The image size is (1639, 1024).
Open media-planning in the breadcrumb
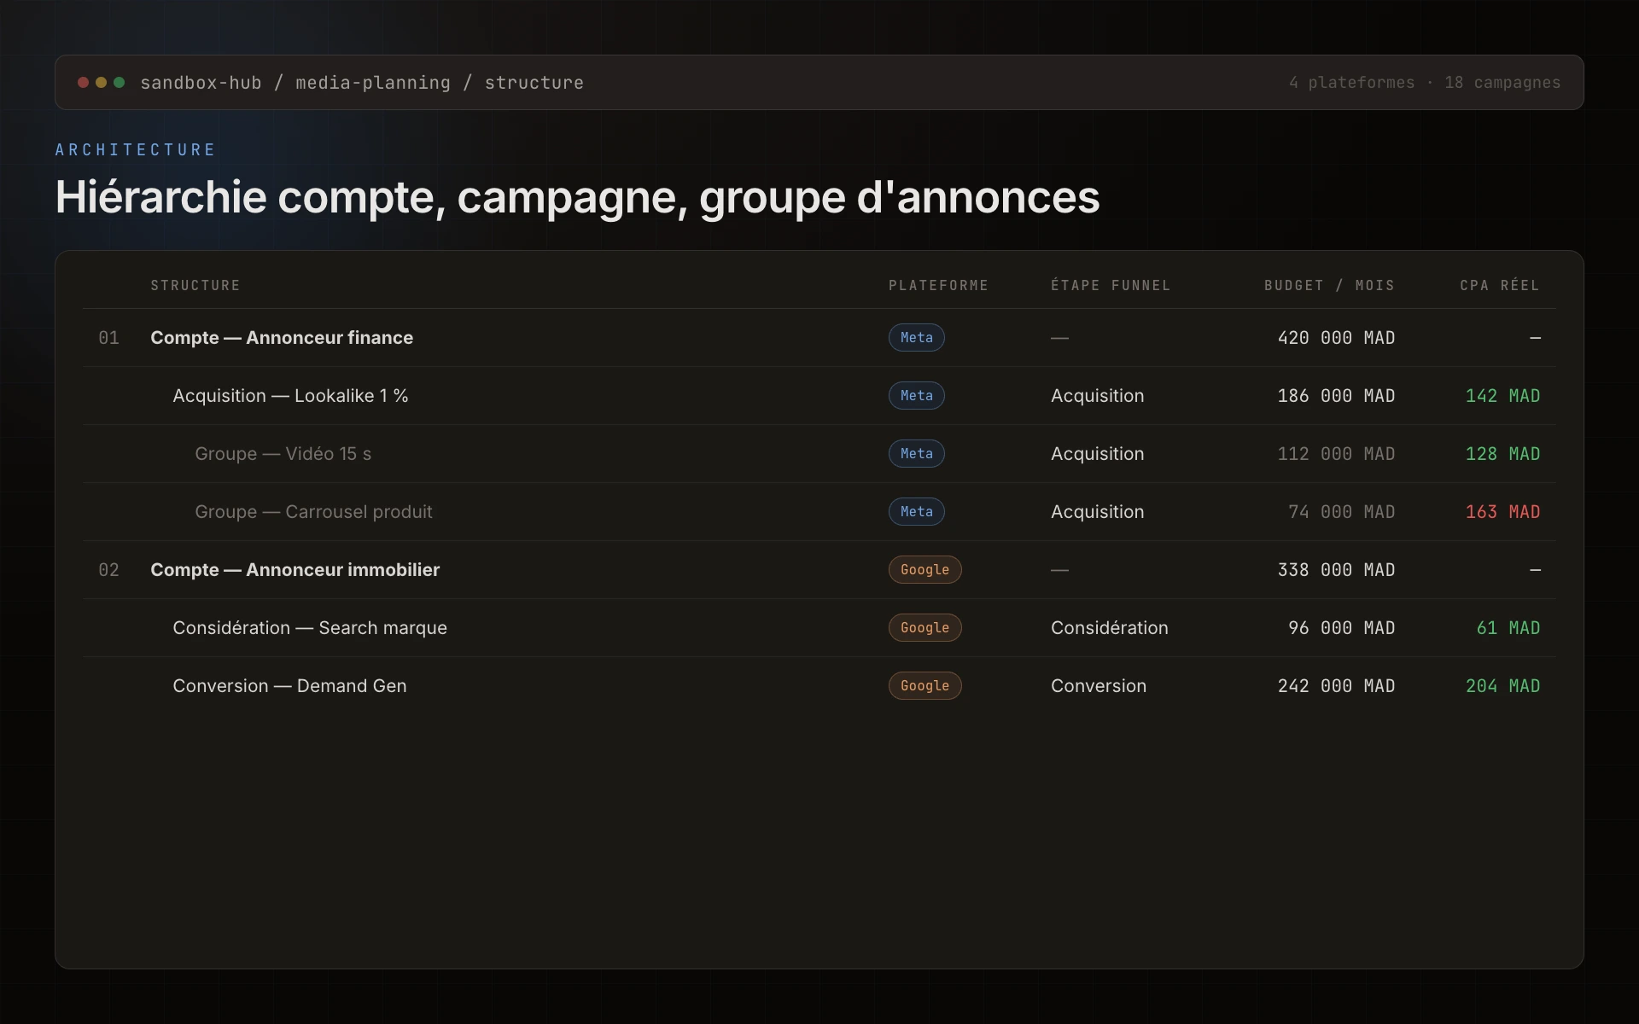373,83
